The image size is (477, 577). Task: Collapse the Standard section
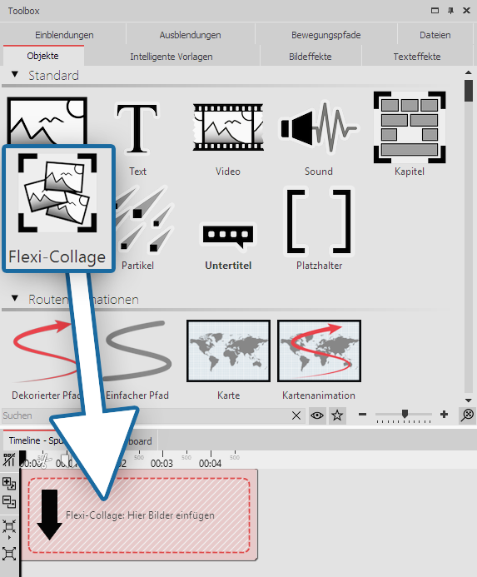click(x=15, y=75)
